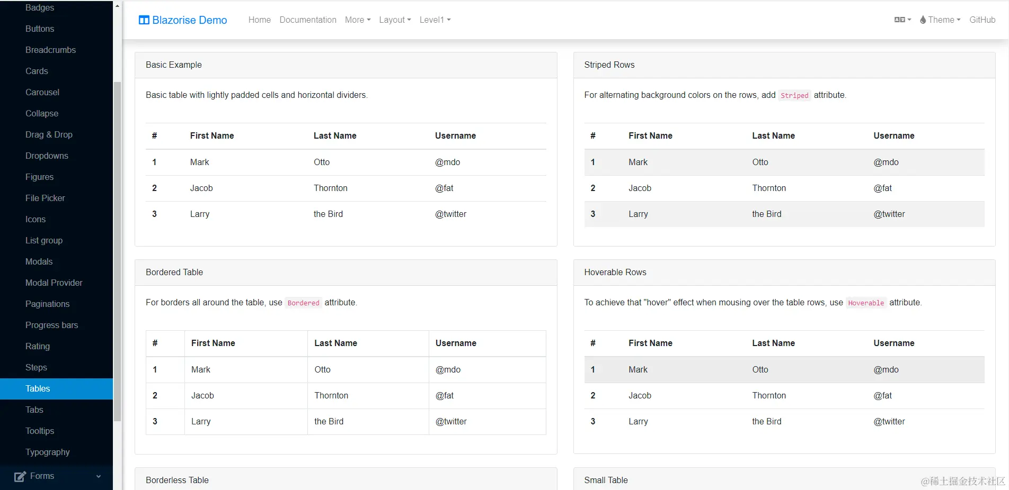Go to the Home navbar item
Screen dimensions: 1009x490
click(x=260, y=20)
